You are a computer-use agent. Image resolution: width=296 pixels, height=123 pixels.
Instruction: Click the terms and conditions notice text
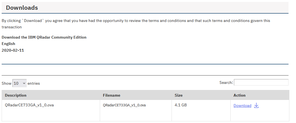pos(136,24)
